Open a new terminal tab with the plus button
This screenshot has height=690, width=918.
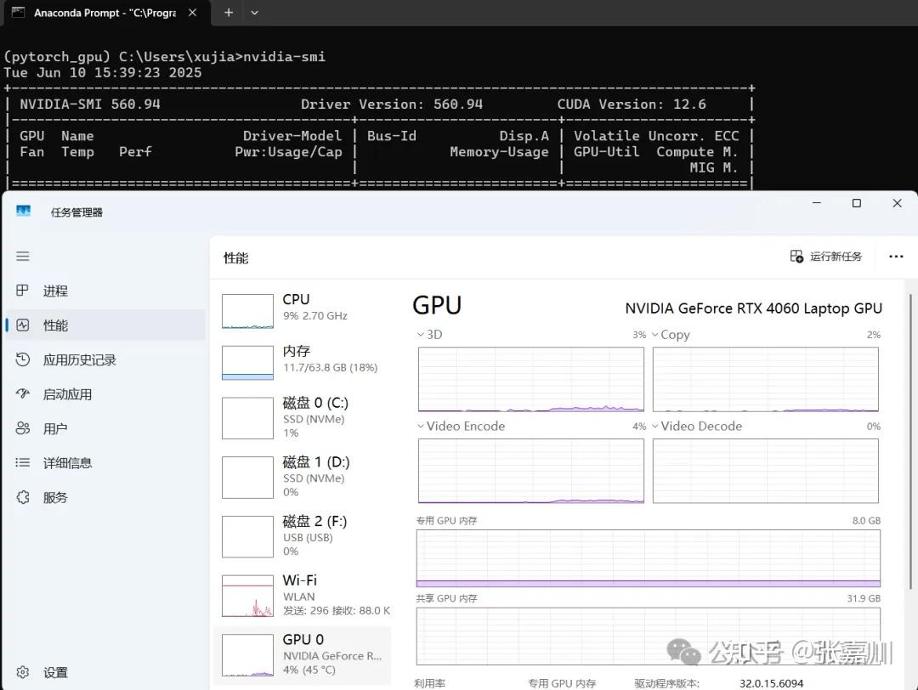coord(228,13)
